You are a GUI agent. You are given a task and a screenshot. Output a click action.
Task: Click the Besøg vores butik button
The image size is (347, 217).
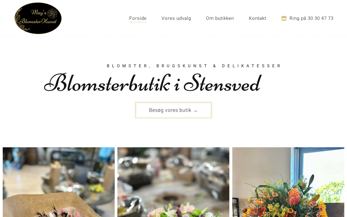click(173, 110)
